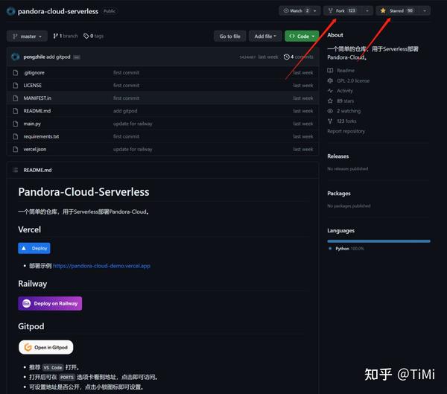Click the eye icon beside 2 watching
The height and width of the screenshot is (394, 447).
330,111
